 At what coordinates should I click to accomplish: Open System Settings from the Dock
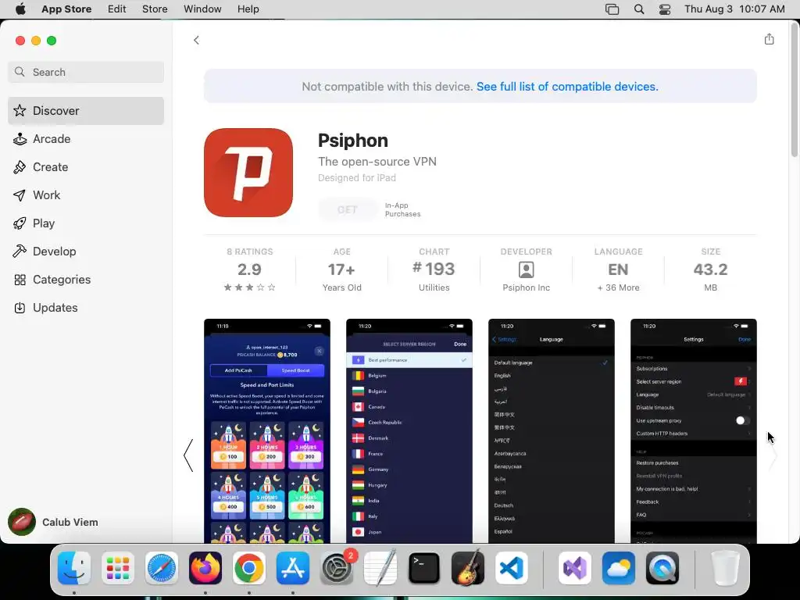337,568
